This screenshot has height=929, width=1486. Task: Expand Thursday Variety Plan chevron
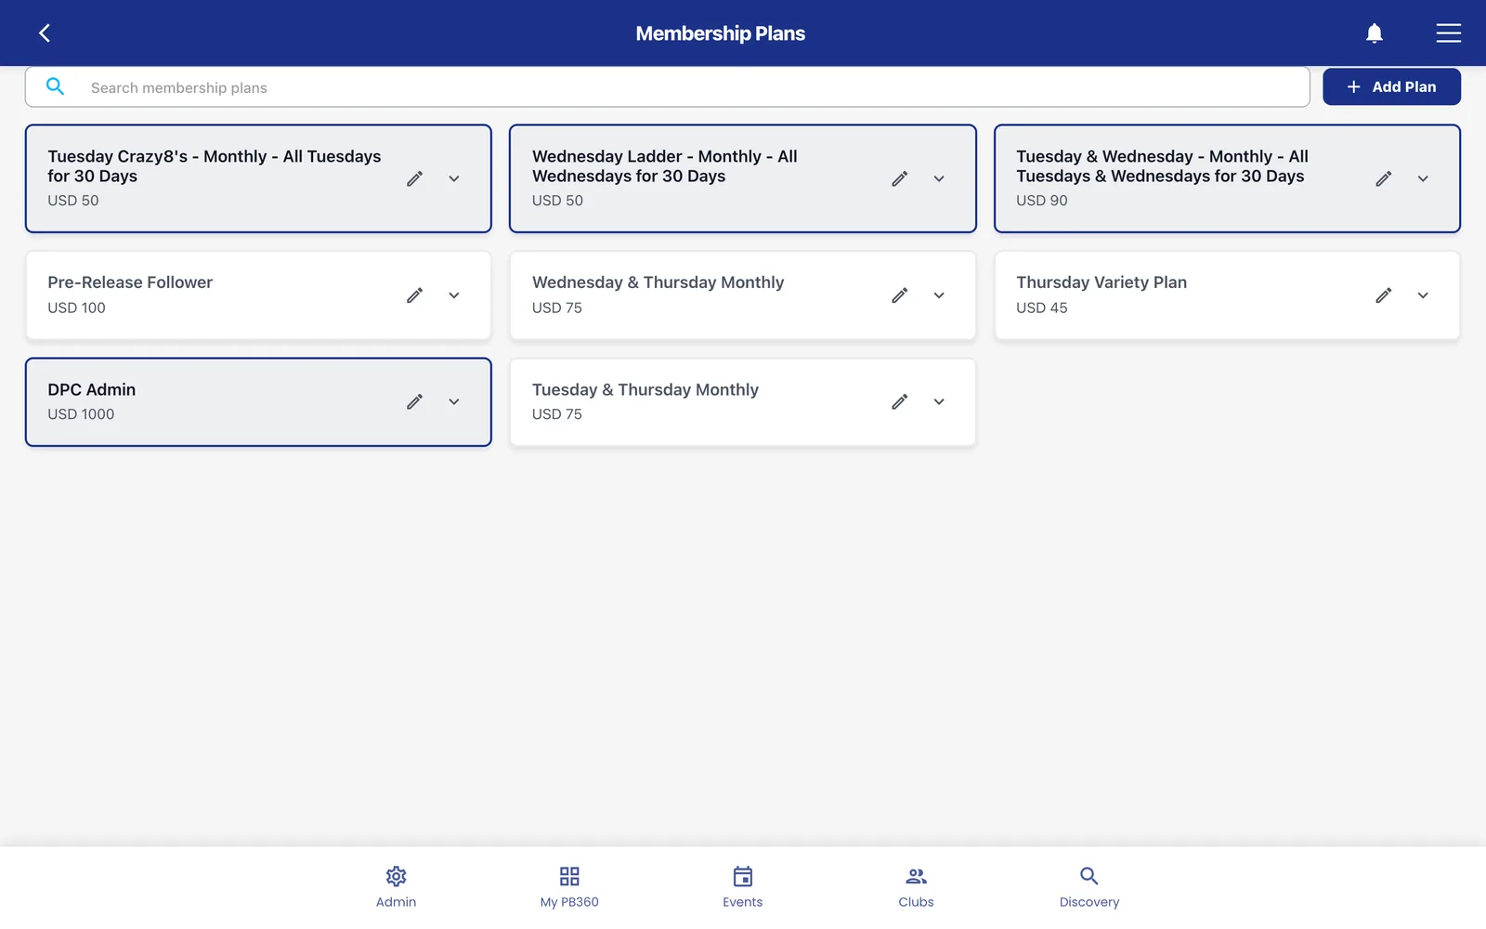1423,295
